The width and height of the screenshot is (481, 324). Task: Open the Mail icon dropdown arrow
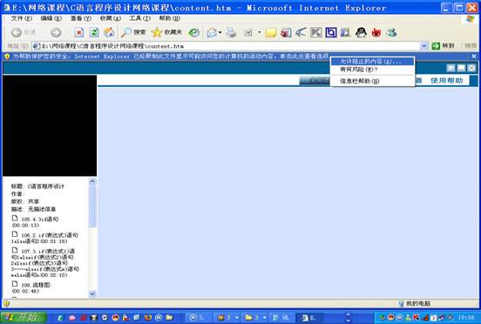pos(220,32)
